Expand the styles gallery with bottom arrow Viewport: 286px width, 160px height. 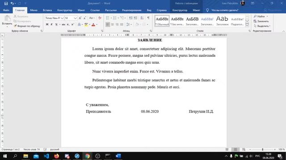click(247, 25)
